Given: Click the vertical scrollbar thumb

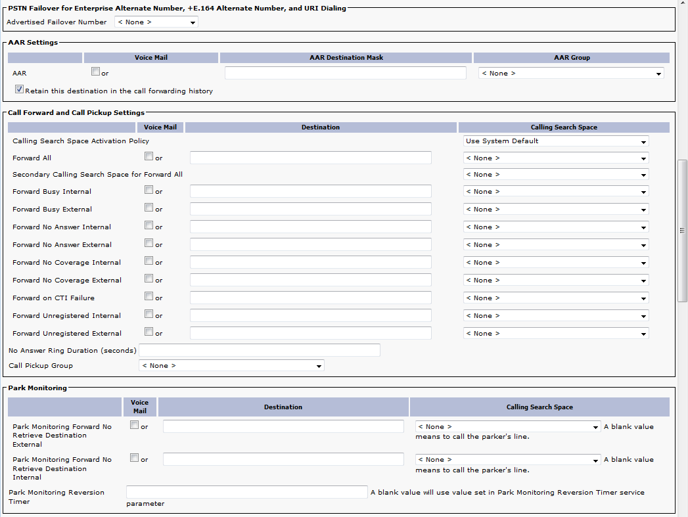Looking at the screenshot, I should tap(682, 230).
